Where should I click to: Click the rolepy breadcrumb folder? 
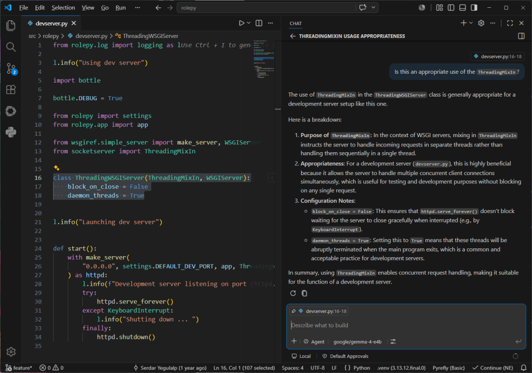pyautogui.click(x=51, y=36)
